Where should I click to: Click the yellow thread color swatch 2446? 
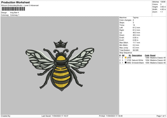click(x=126, y=58)
